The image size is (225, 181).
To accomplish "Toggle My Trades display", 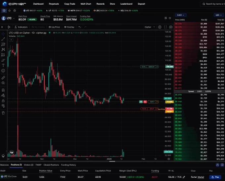I will tap(38, 27).
